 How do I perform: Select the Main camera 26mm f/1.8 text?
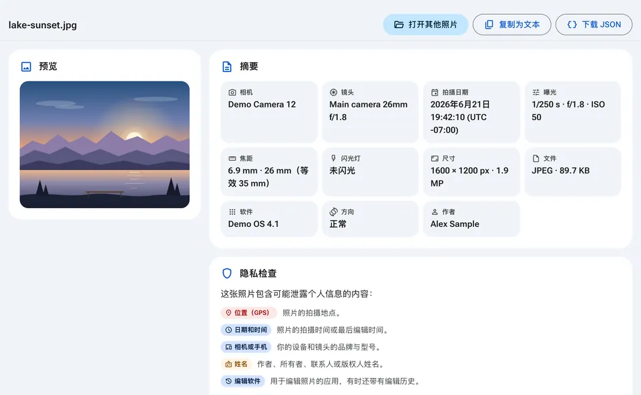click(369, 111)
